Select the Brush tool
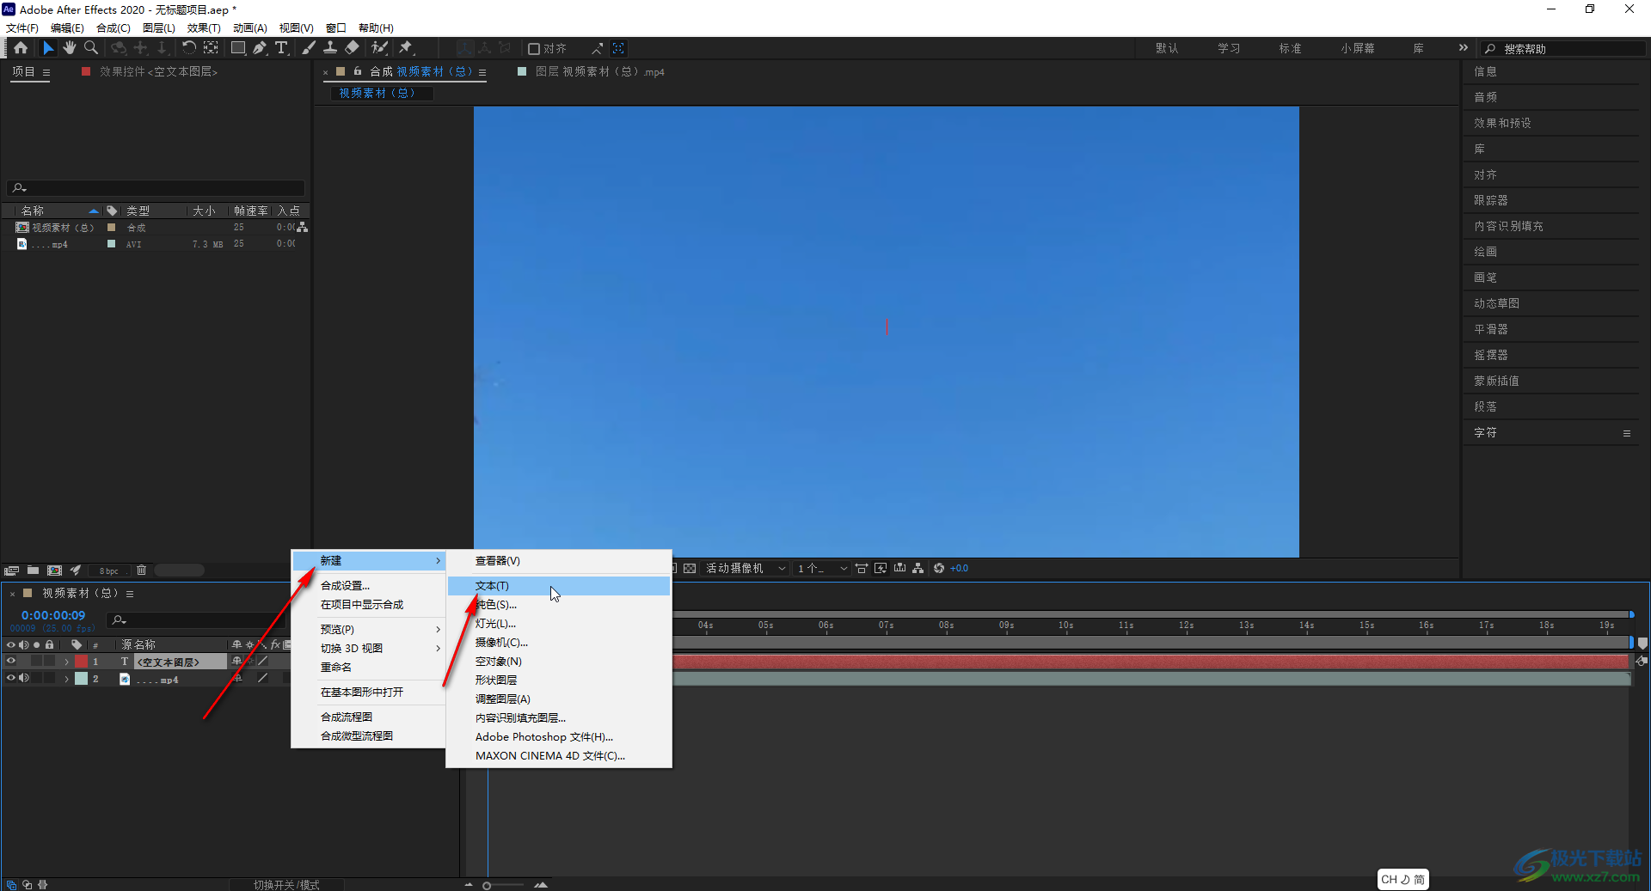 pos(309,48)
